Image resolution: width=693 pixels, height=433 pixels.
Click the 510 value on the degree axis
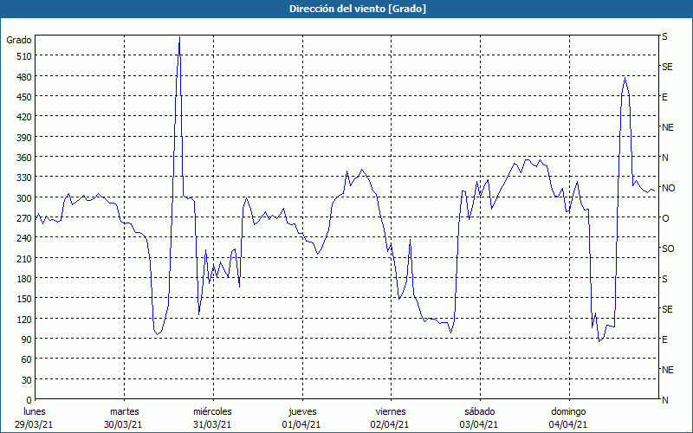[x=23, y=56]
